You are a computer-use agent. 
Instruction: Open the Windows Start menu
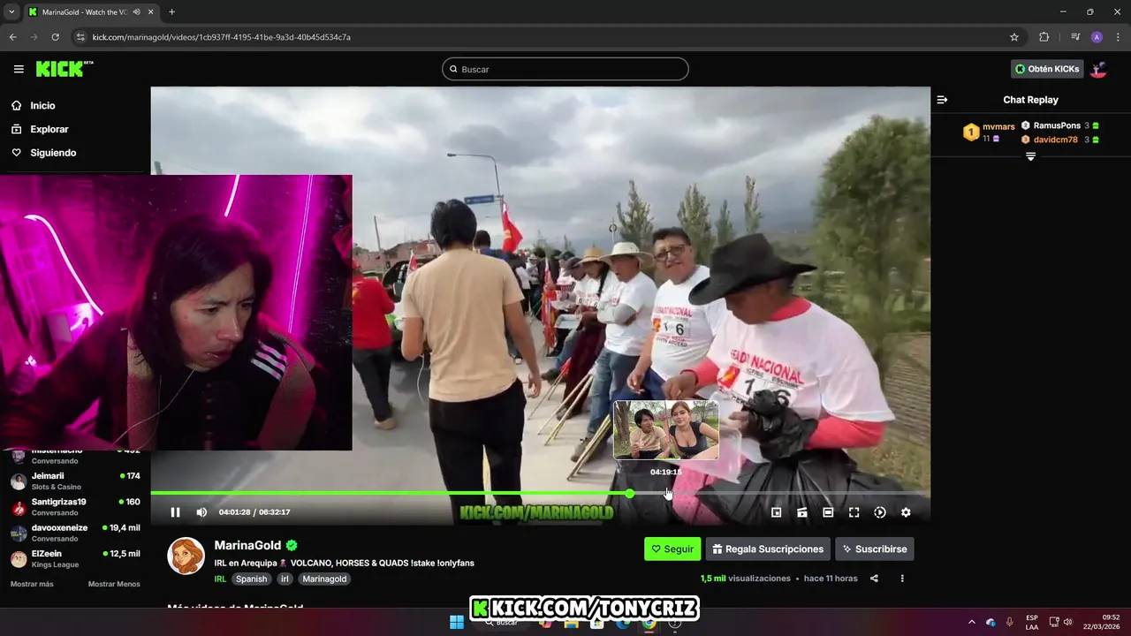click(457, 623)
